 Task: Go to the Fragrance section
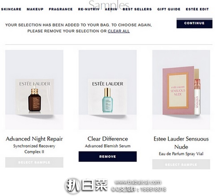click(61, 9)
